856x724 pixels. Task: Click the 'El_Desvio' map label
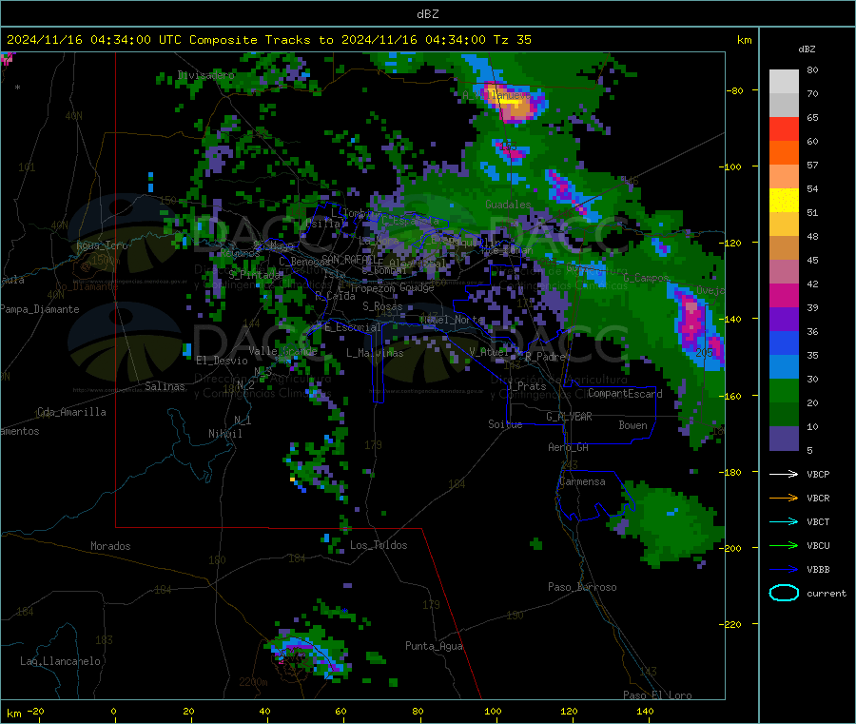coord(222,361)
